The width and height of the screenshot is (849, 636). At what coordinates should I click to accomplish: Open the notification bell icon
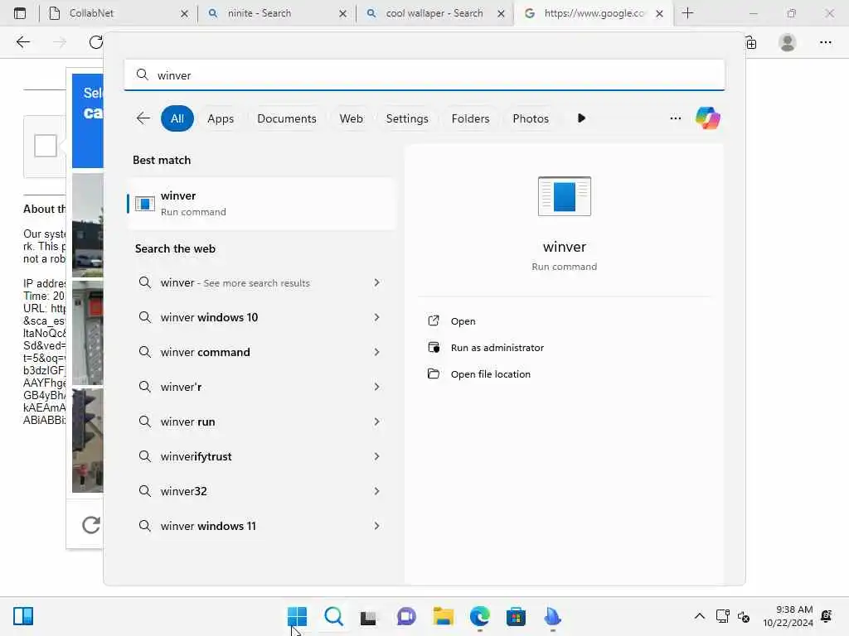pyautogui.click(x=827, y=616)
